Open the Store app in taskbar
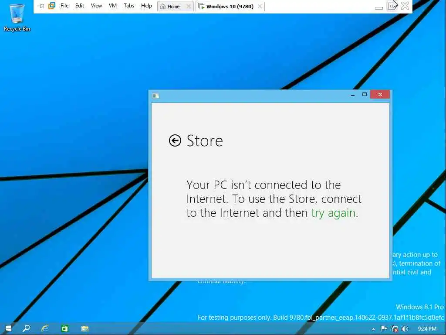446x335 pixels. (x=65, y=328)
